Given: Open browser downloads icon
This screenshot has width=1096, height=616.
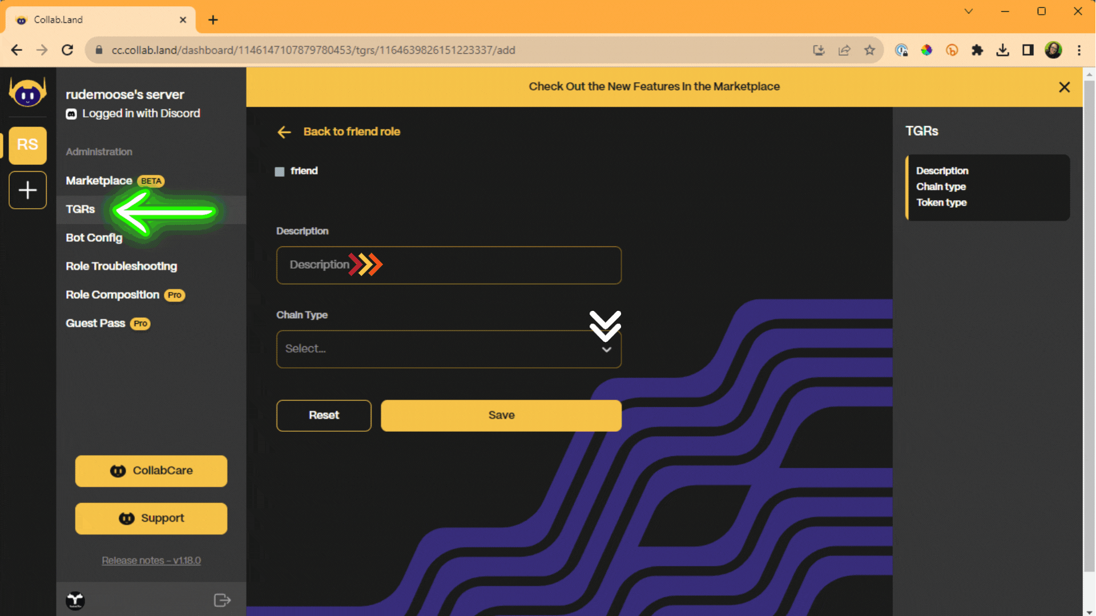Looking at the screenshot, I should [x=1002, y=50].
